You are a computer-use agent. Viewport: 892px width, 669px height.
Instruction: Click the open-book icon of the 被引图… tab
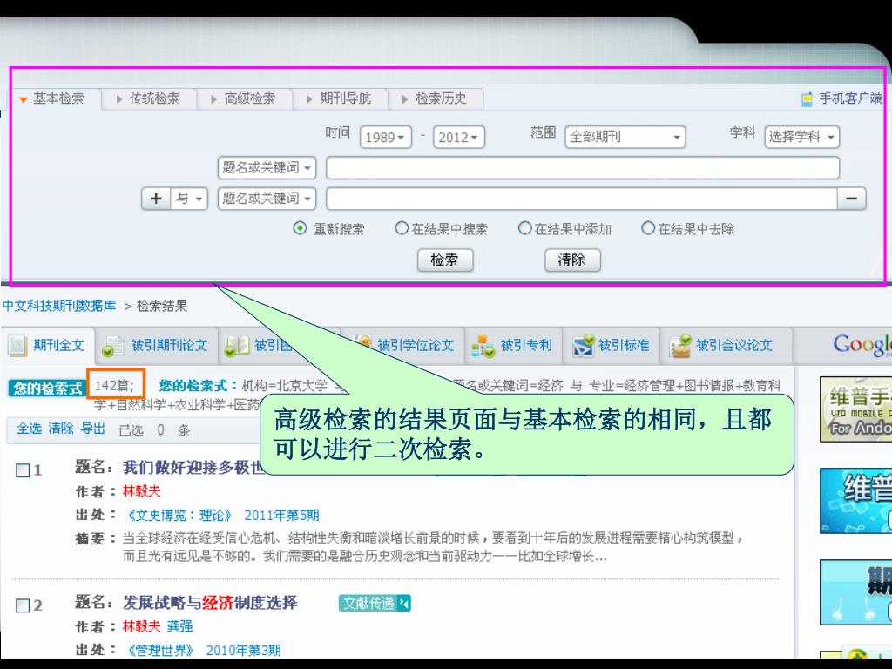tap(237, 346)
